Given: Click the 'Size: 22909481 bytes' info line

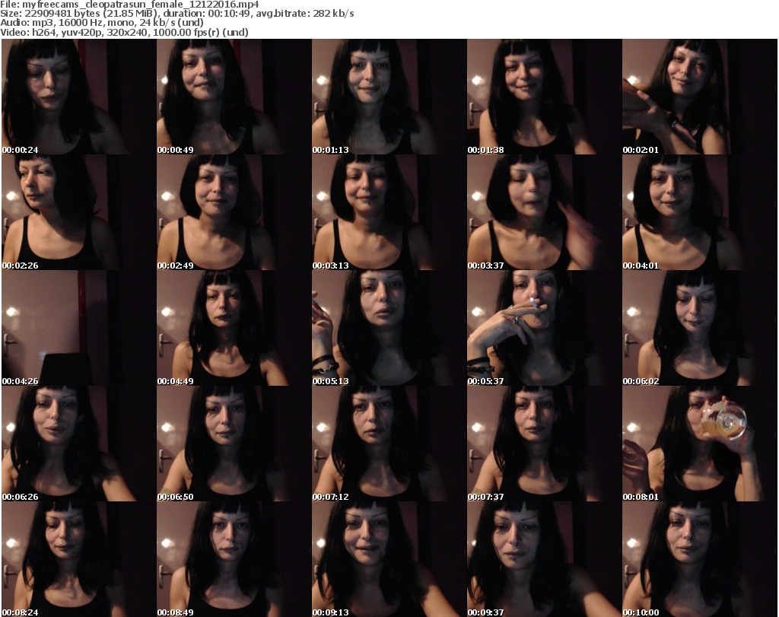Looking at the screenshot, I should 176,14.
